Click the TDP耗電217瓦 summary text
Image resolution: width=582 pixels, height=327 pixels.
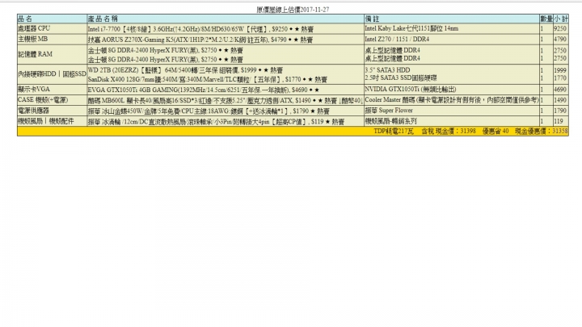coord(394,132)
